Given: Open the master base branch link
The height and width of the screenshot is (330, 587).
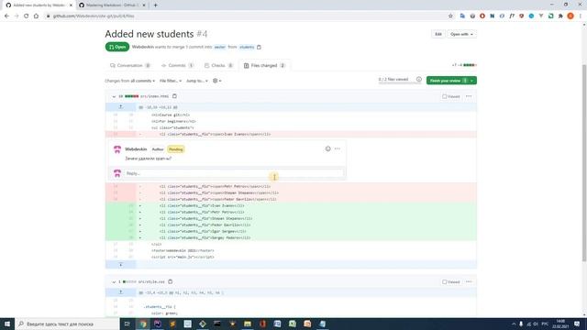Looking at the screenshot, I should [x=220, y=47].
